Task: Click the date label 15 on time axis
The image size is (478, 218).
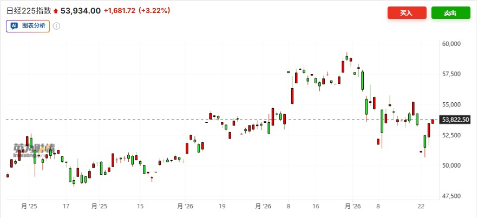Action: (140, 206)
